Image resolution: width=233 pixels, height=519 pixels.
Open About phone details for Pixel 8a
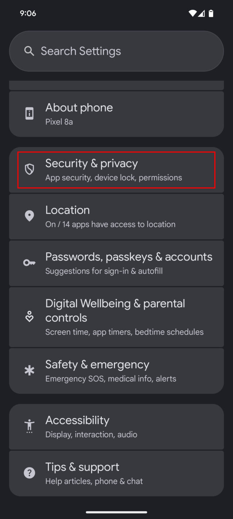116,114
